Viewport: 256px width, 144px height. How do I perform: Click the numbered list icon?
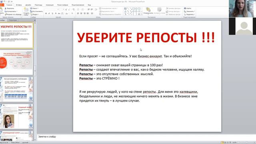83,10
